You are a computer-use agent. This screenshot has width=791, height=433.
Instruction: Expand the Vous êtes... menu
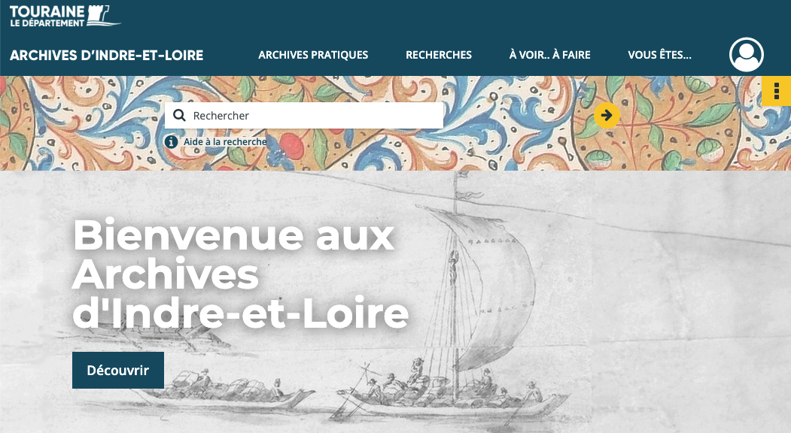click(659, 54)
